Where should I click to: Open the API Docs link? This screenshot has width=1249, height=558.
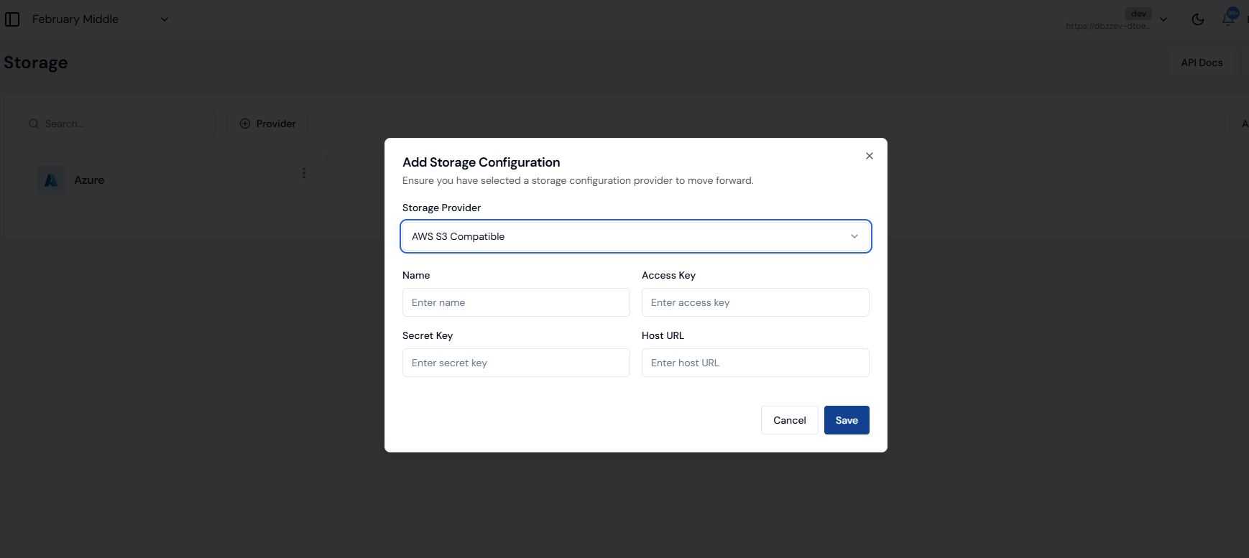(1201, 62)
